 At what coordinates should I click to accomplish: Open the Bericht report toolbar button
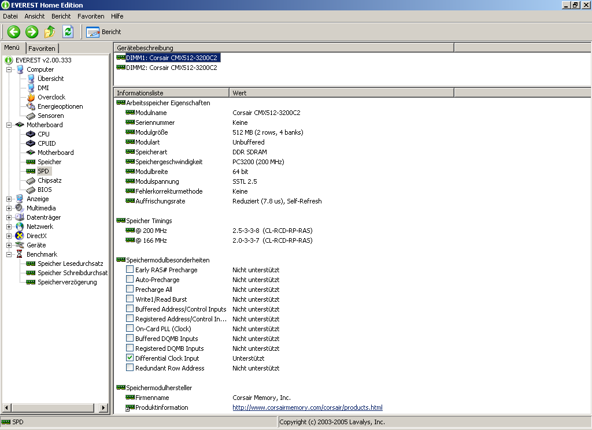click(x=104, y=32)
